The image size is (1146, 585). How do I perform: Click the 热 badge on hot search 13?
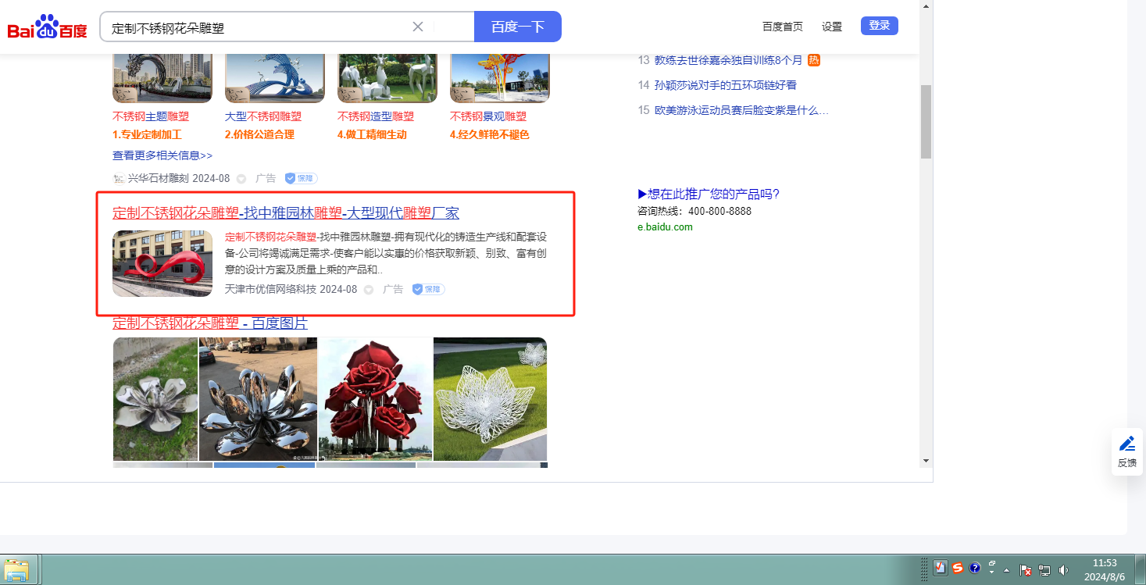[814, 60]
